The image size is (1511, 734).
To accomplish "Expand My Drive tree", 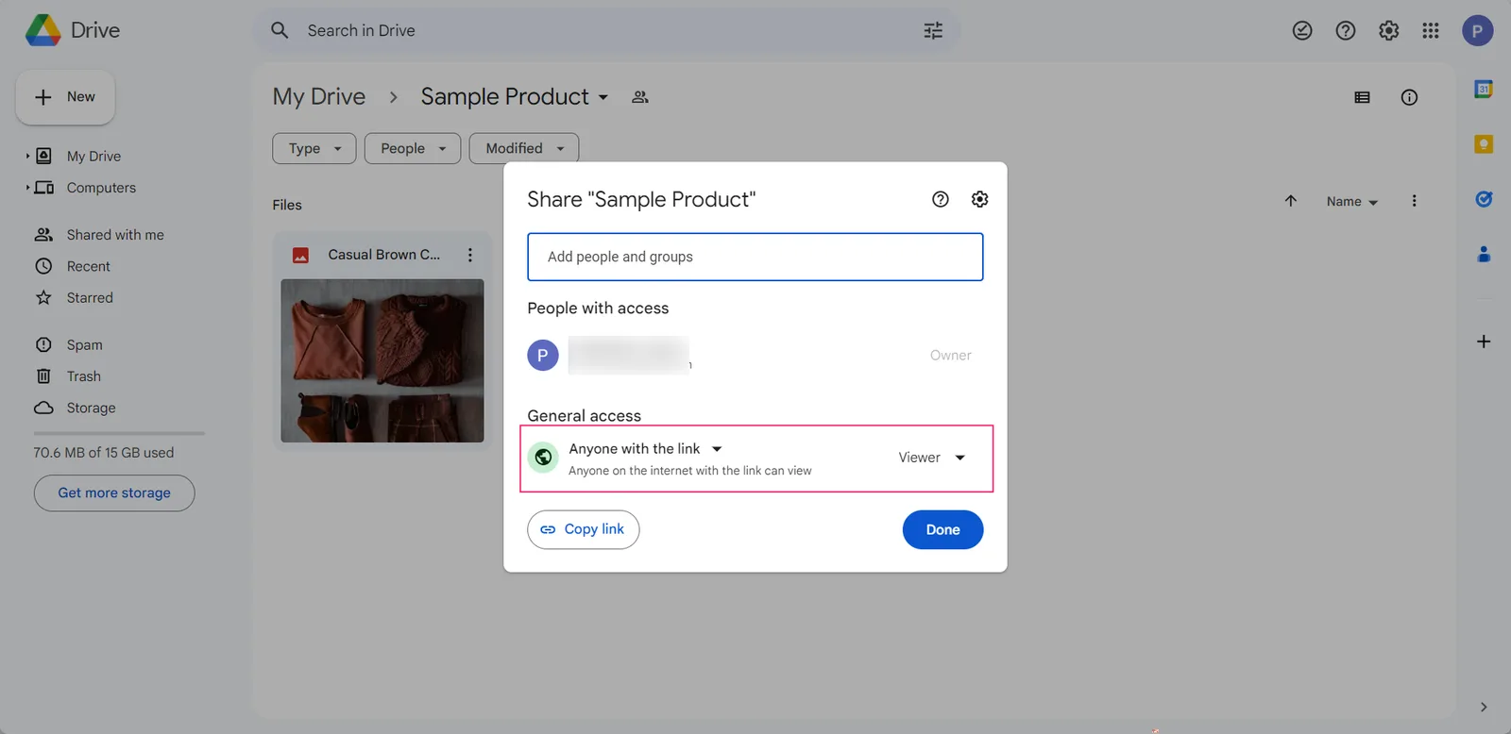I will tap(27, 156).
